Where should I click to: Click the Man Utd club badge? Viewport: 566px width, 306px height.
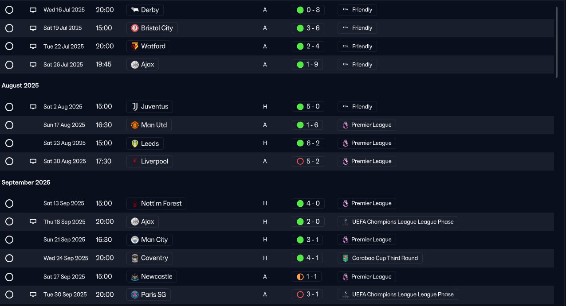(135, 125)
